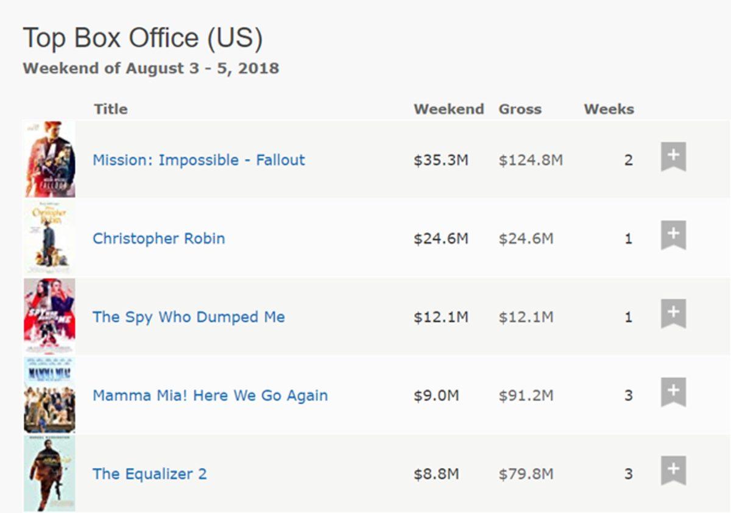Add Mamma Mia! Here We Go Again to watchlist
The image size is (731, 513).
click(x=673, y=392)
